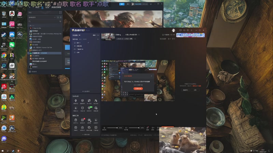Click the edit icon beside the stream title
The width and height of the screenshot is (273, 153).
click(139, 35)
